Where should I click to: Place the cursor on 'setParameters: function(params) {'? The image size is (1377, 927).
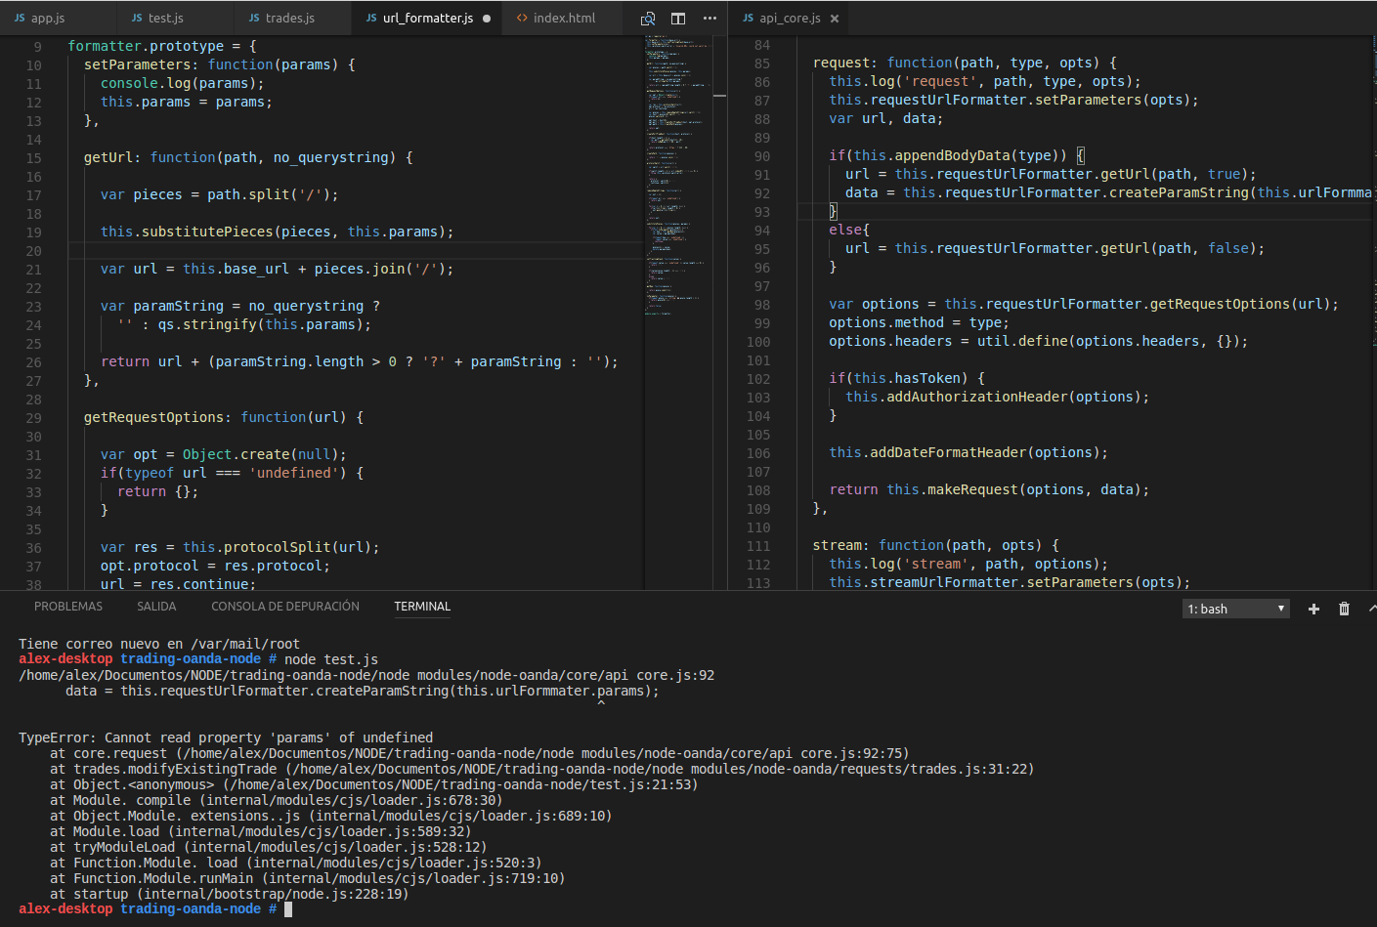click(x=220, y=64)
